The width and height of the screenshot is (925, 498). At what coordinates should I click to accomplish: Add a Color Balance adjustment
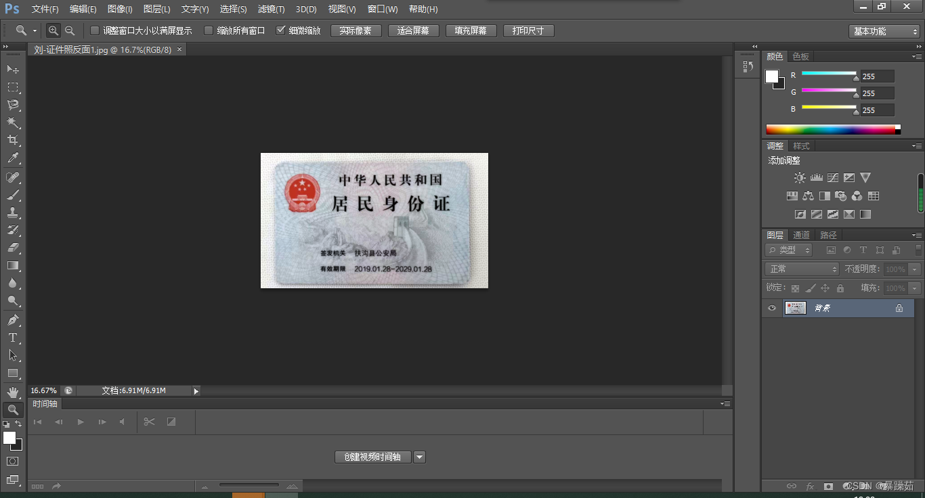click(x=808, y=196)
